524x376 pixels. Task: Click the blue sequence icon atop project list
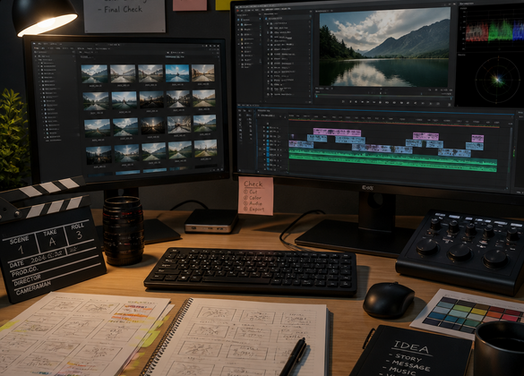266,19
